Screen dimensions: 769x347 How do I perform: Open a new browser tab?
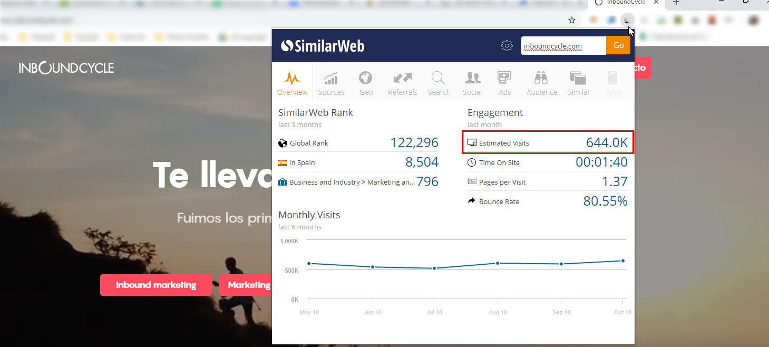676,3
